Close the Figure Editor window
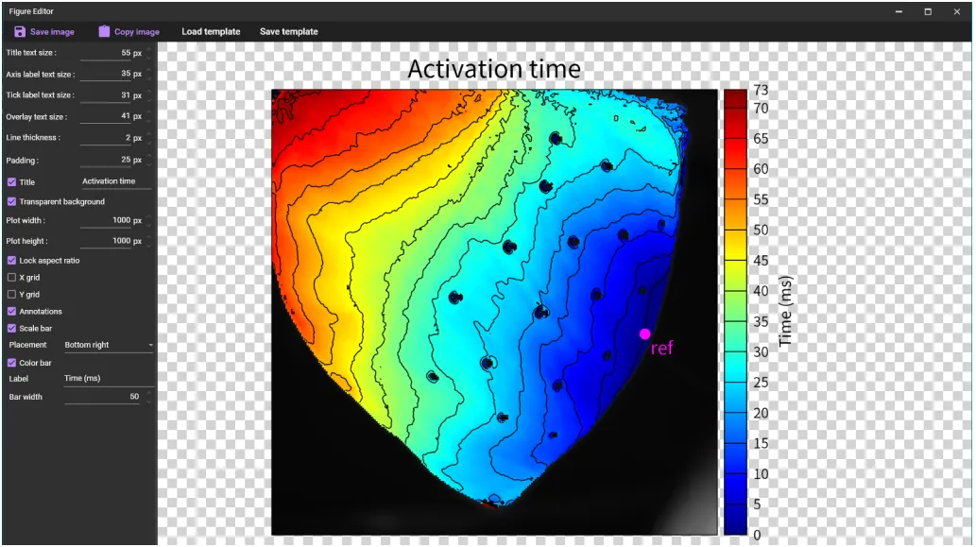The width and height of the screenshot is (976, 547). point(957,11)
